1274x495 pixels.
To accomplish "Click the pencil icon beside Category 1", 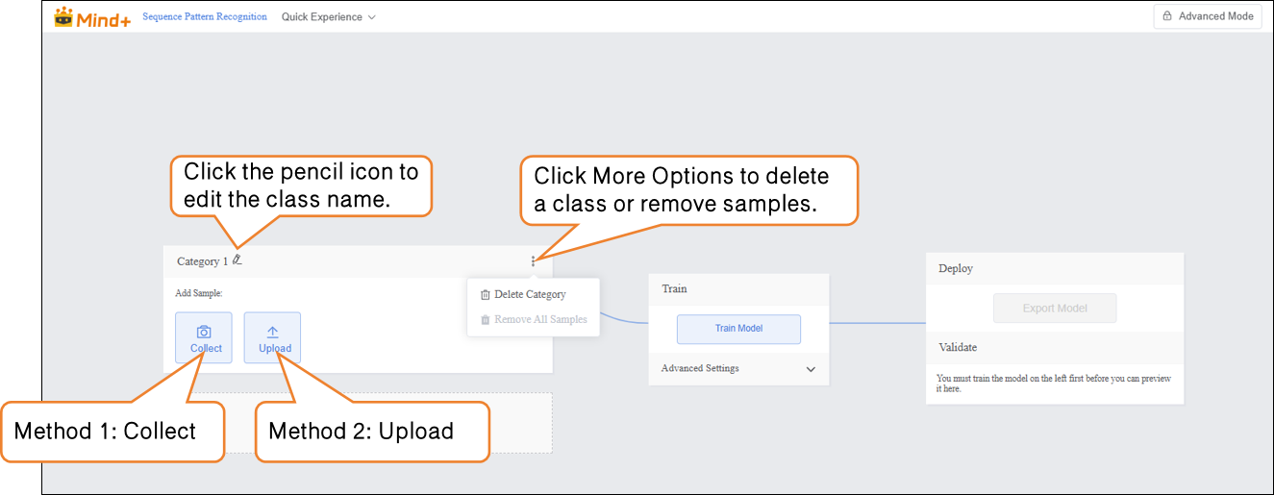I will [237, 260].
